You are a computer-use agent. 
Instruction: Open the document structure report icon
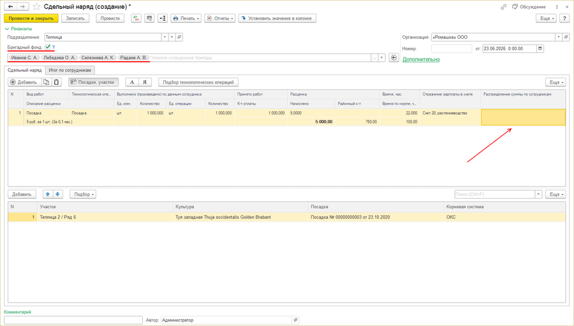(149, 18)
